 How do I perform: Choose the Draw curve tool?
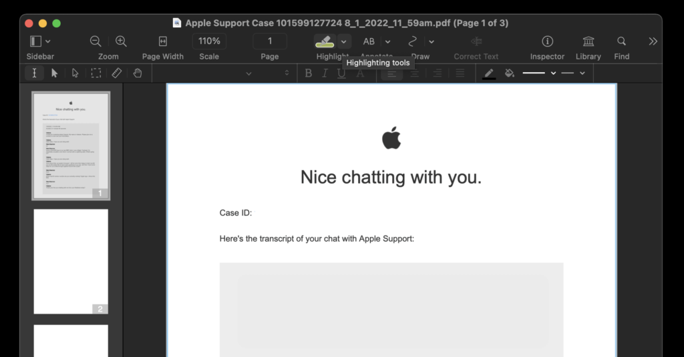point(412,41)
